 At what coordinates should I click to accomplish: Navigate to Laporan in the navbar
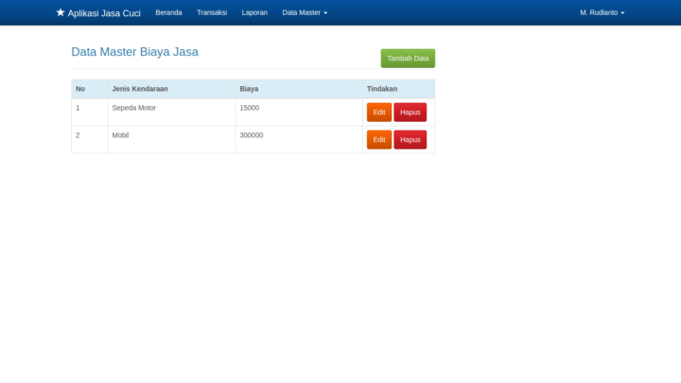(x=254, y=13)
